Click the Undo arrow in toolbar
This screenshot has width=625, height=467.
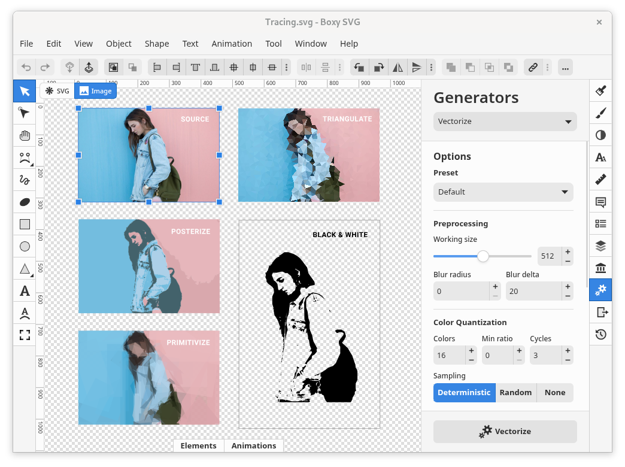tap(26, 68)
